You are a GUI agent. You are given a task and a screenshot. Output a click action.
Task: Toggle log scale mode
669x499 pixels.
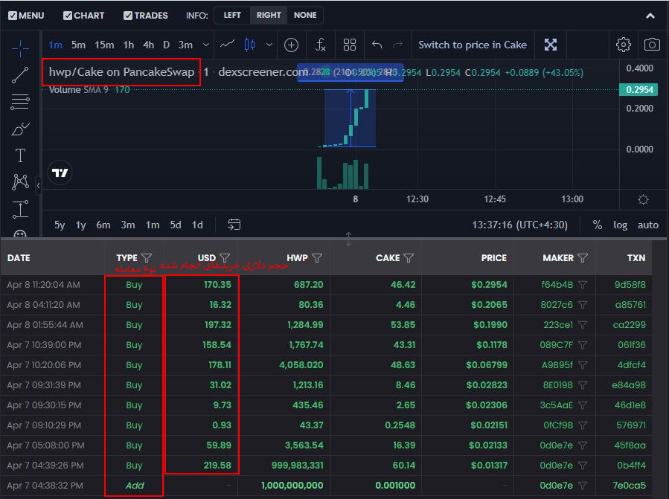click(x=620, y=225)
